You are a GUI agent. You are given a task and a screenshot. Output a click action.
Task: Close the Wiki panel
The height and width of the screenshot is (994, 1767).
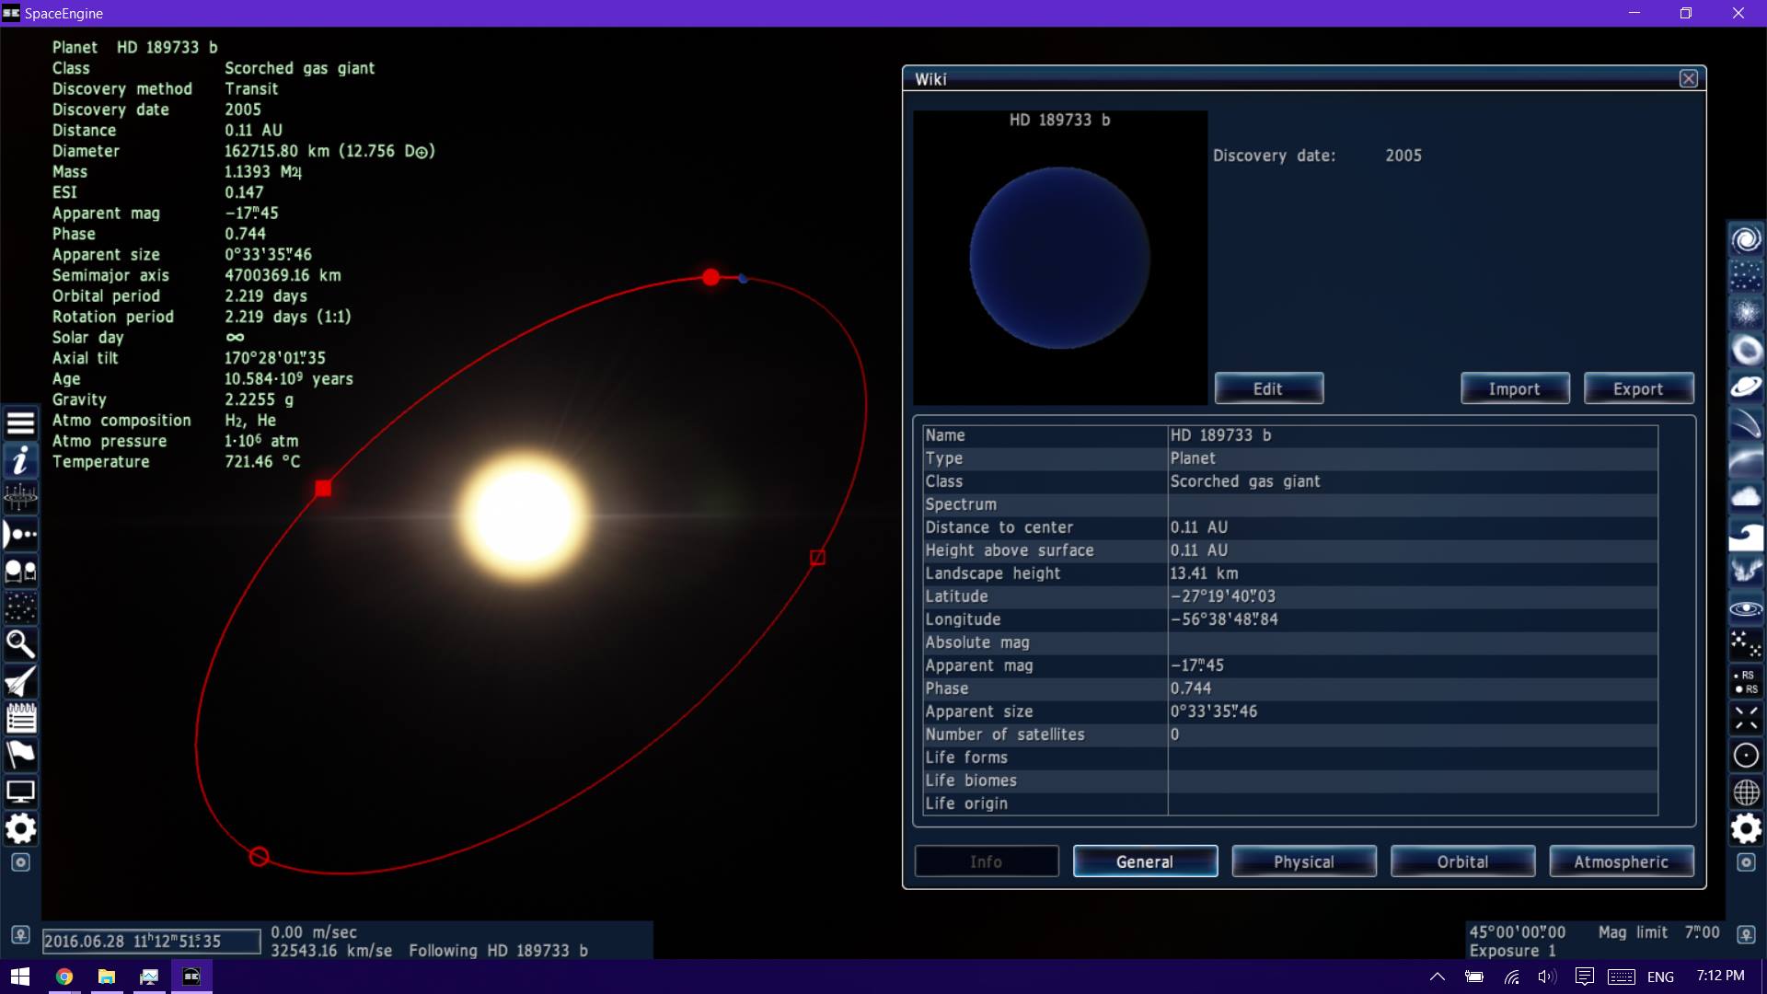tap(1689, 79)
